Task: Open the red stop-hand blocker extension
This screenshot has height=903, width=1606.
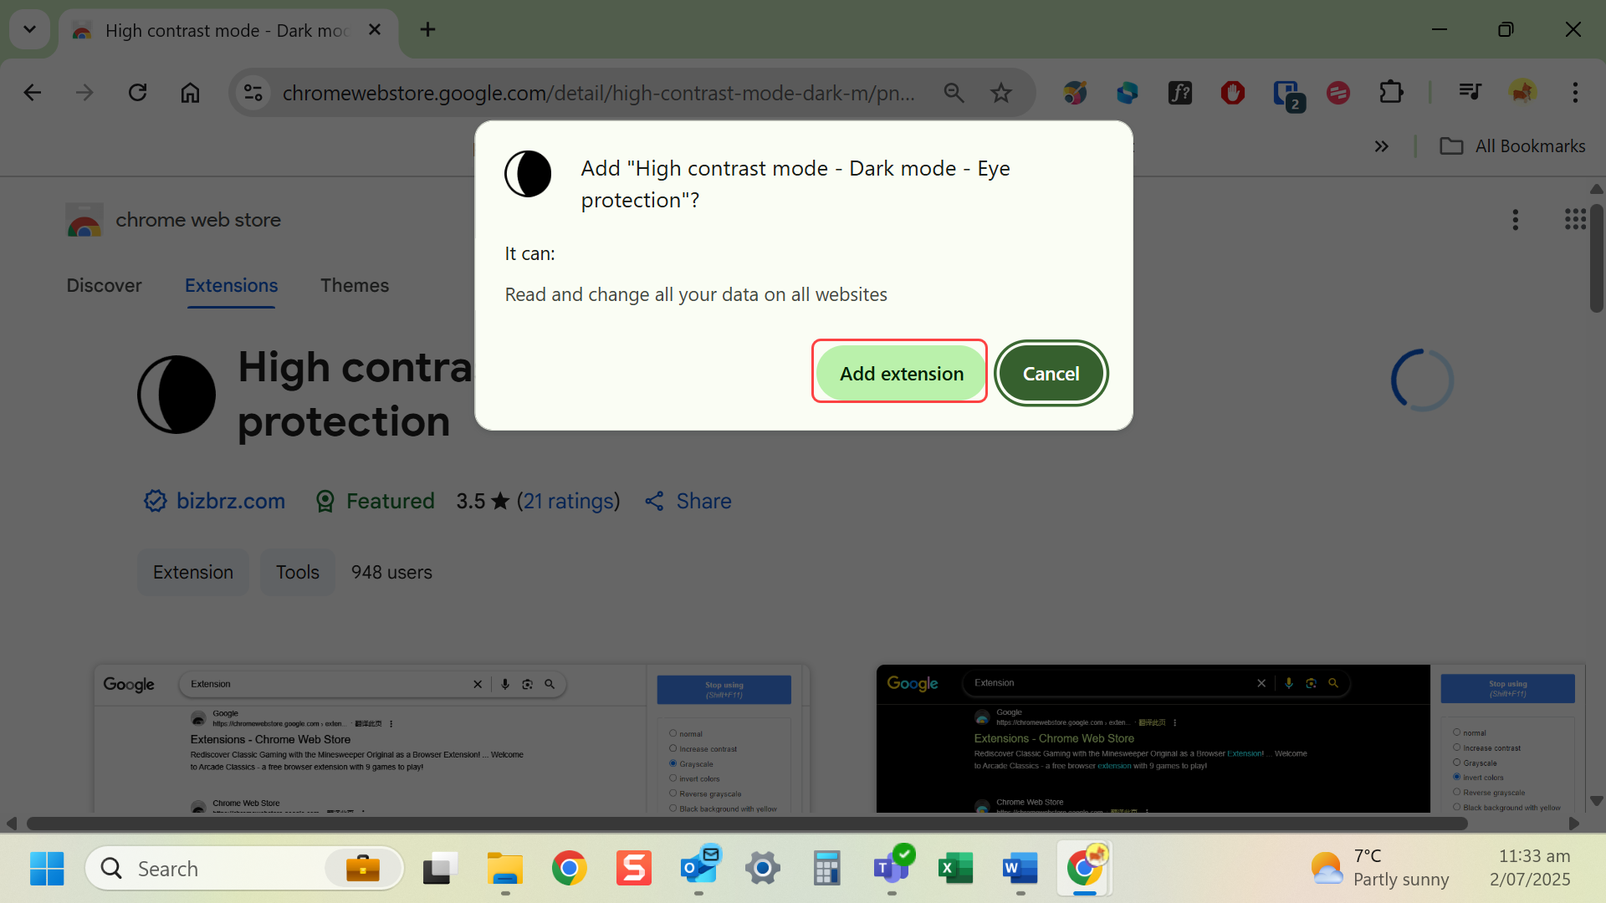Action: coord(1233,93)
